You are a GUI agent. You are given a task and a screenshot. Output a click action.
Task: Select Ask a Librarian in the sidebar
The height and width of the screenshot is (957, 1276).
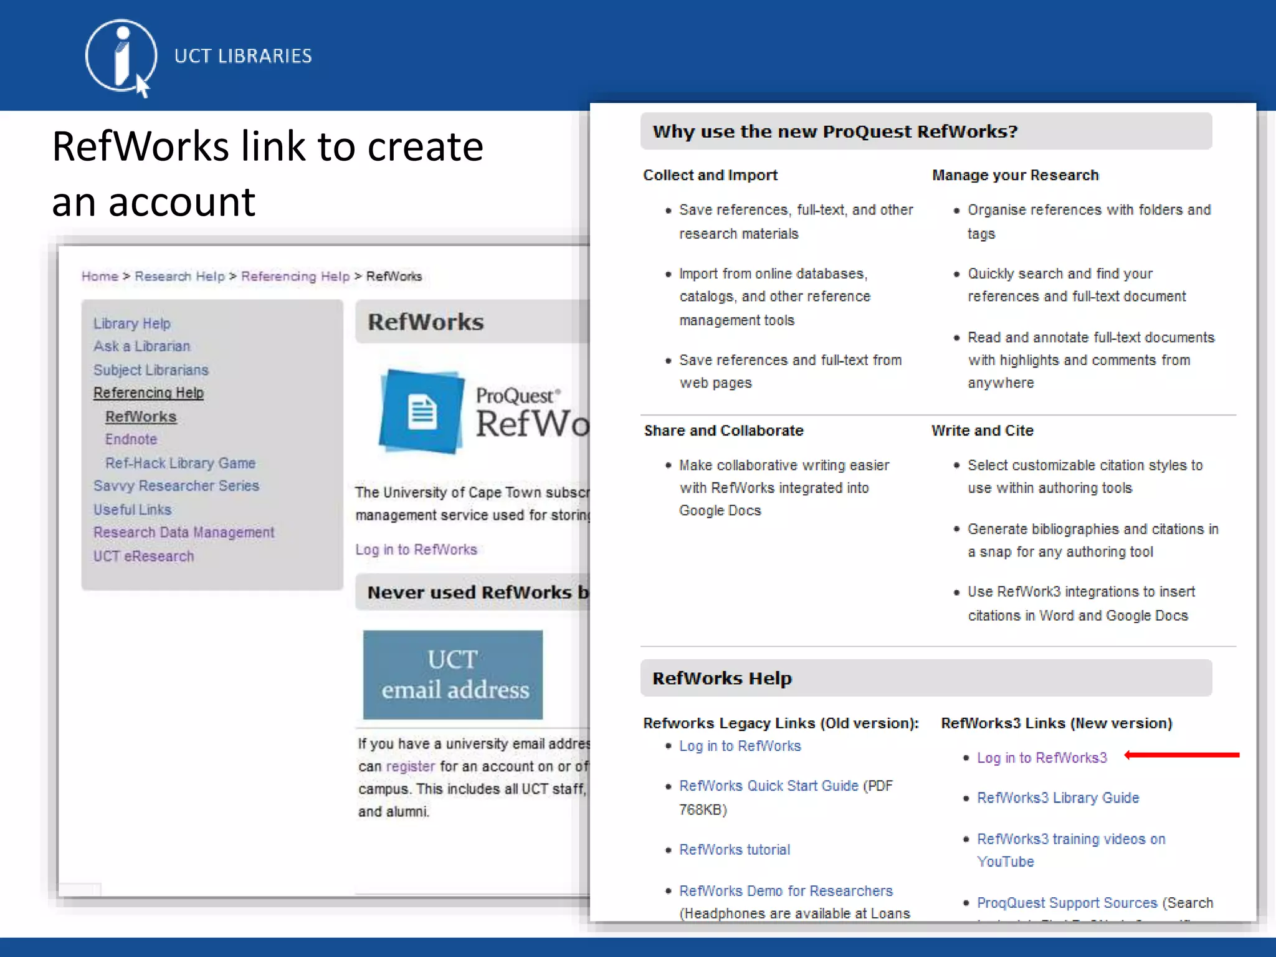tap(141, 346)
